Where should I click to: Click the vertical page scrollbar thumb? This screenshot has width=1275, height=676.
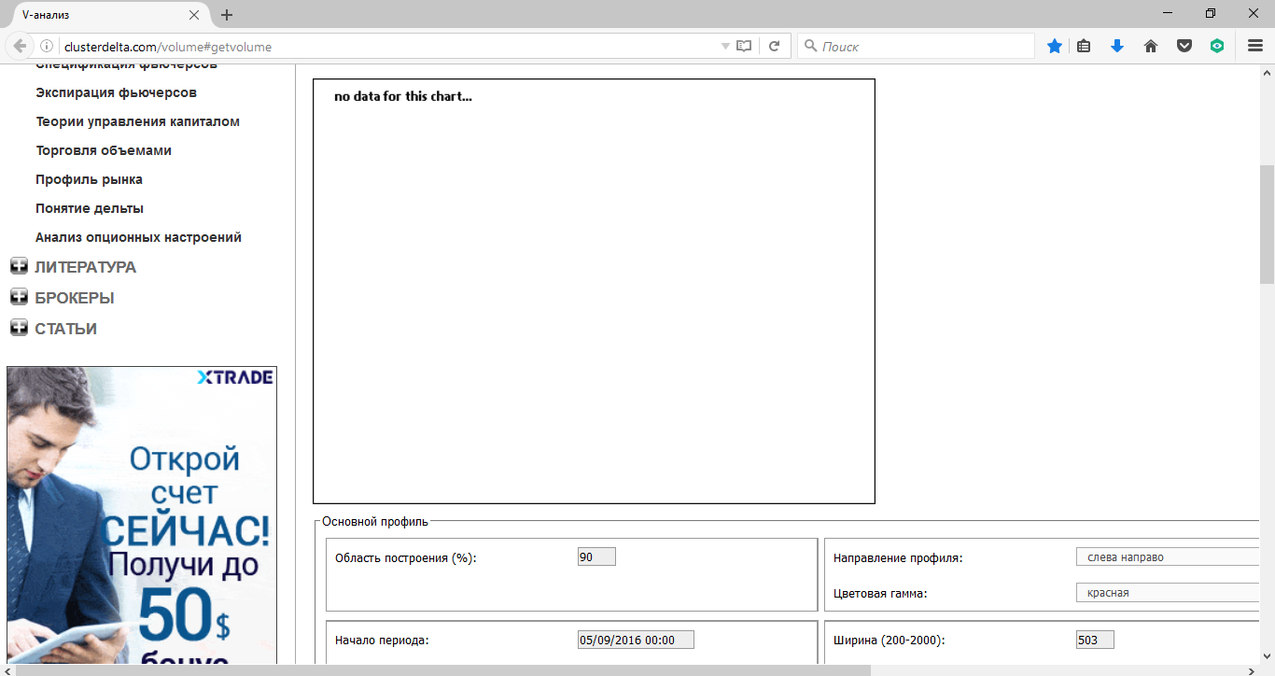pos(1267,224)
